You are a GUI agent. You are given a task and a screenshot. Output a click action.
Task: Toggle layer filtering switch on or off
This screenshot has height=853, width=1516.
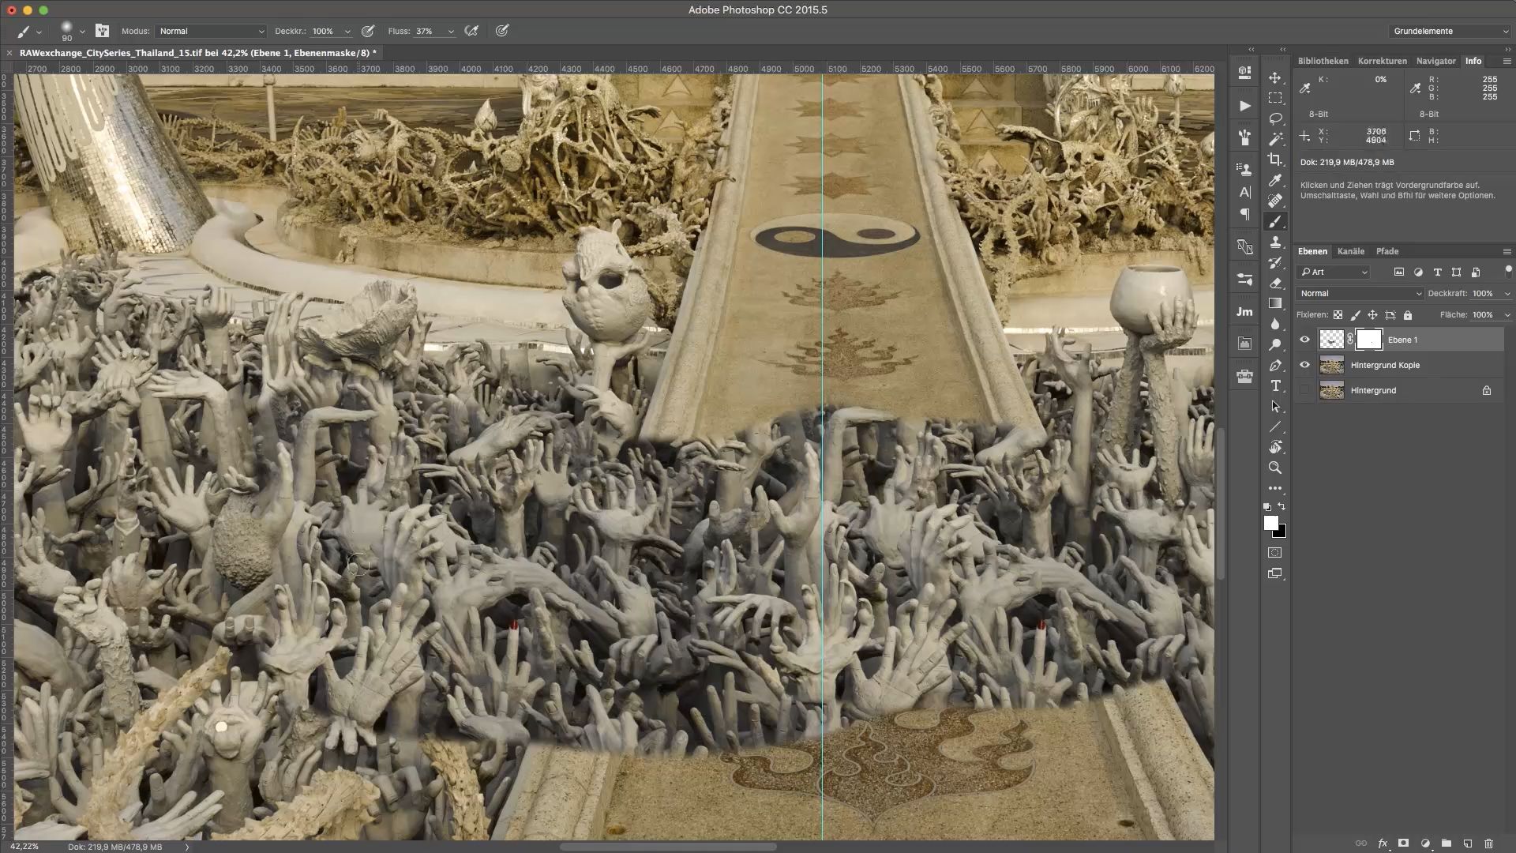click(x=1508, y=271)
